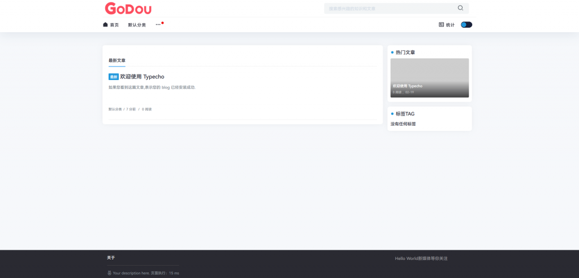Click the 最新 badge on the article
The image size is (579, 278).
click(114, 77)
